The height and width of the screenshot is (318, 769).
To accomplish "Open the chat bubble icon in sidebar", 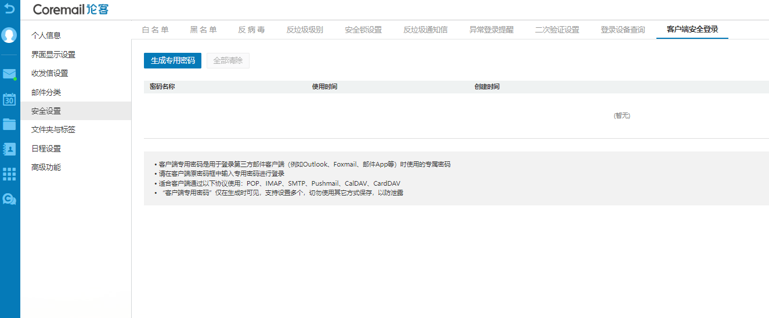I will pos(9,199).
